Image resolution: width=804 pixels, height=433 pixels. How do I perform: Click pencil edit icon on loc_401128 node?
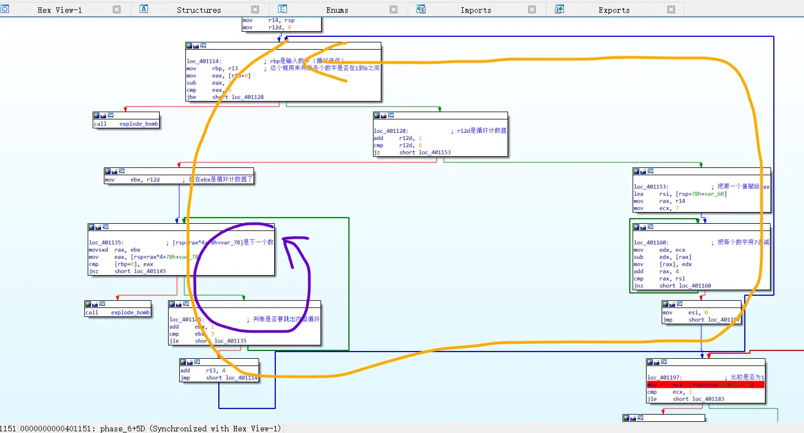tap(384, 116)
